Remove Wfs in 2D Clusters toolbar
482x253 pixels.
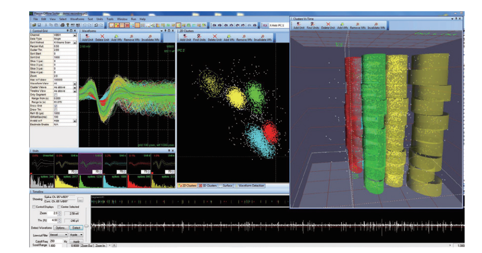coord(244,38)
